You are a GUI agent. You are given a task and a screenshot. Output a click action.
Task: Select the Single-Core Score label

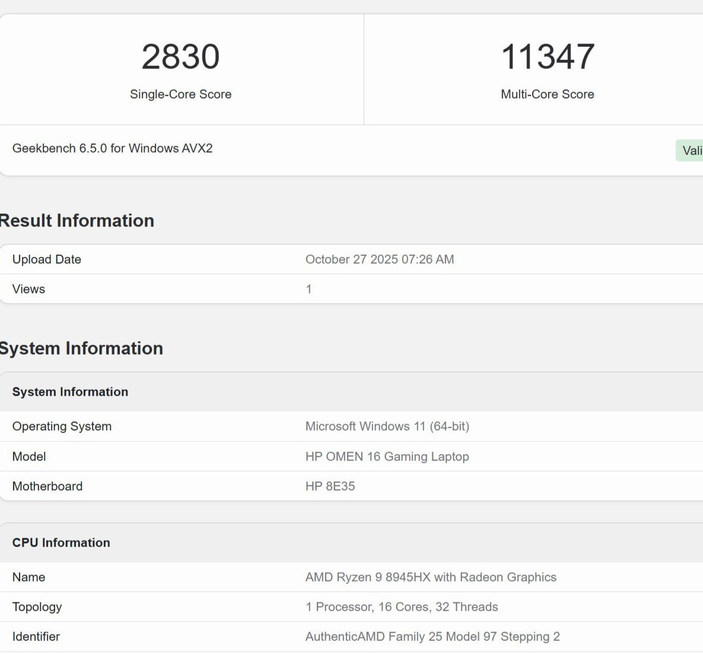coord(180,94)
